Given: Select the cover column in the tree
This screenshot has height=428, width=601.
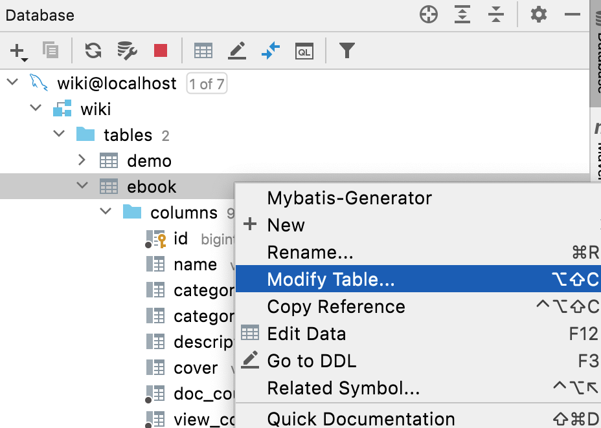Looking at the screenshot, I should (x=195, y=368).
